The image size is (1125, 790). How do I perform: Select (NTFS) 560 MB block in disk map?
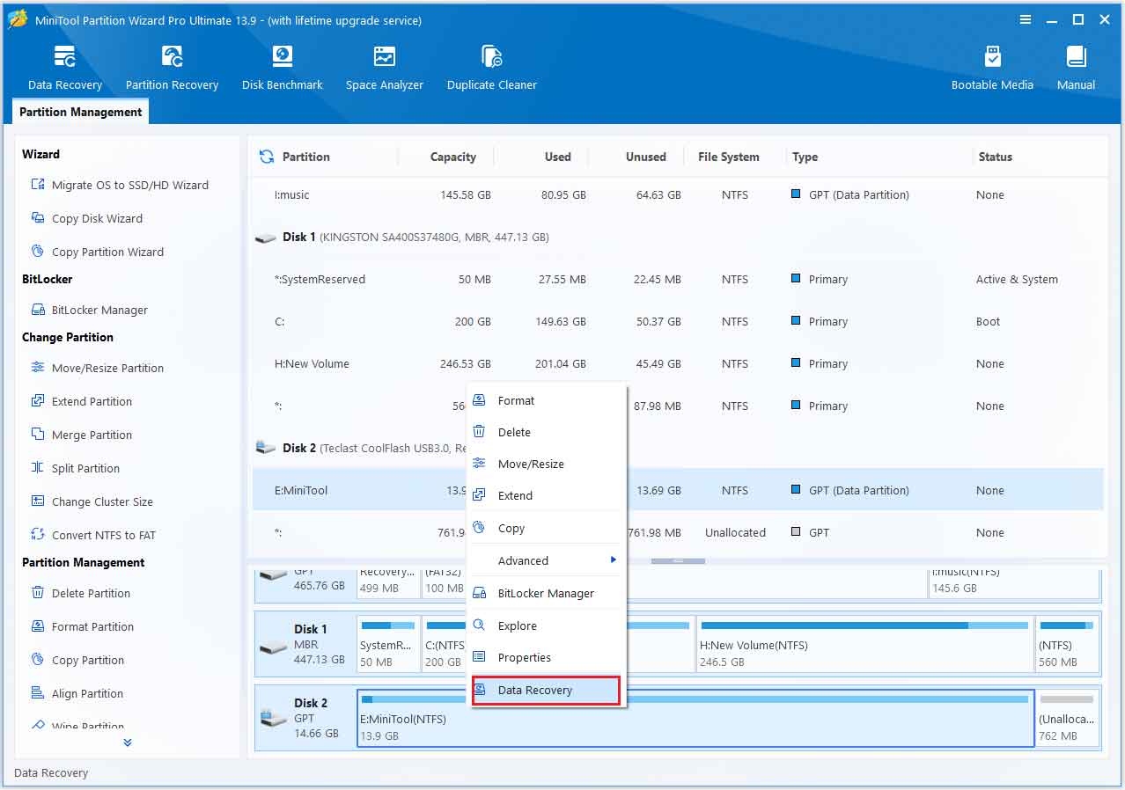[1067, 644]
